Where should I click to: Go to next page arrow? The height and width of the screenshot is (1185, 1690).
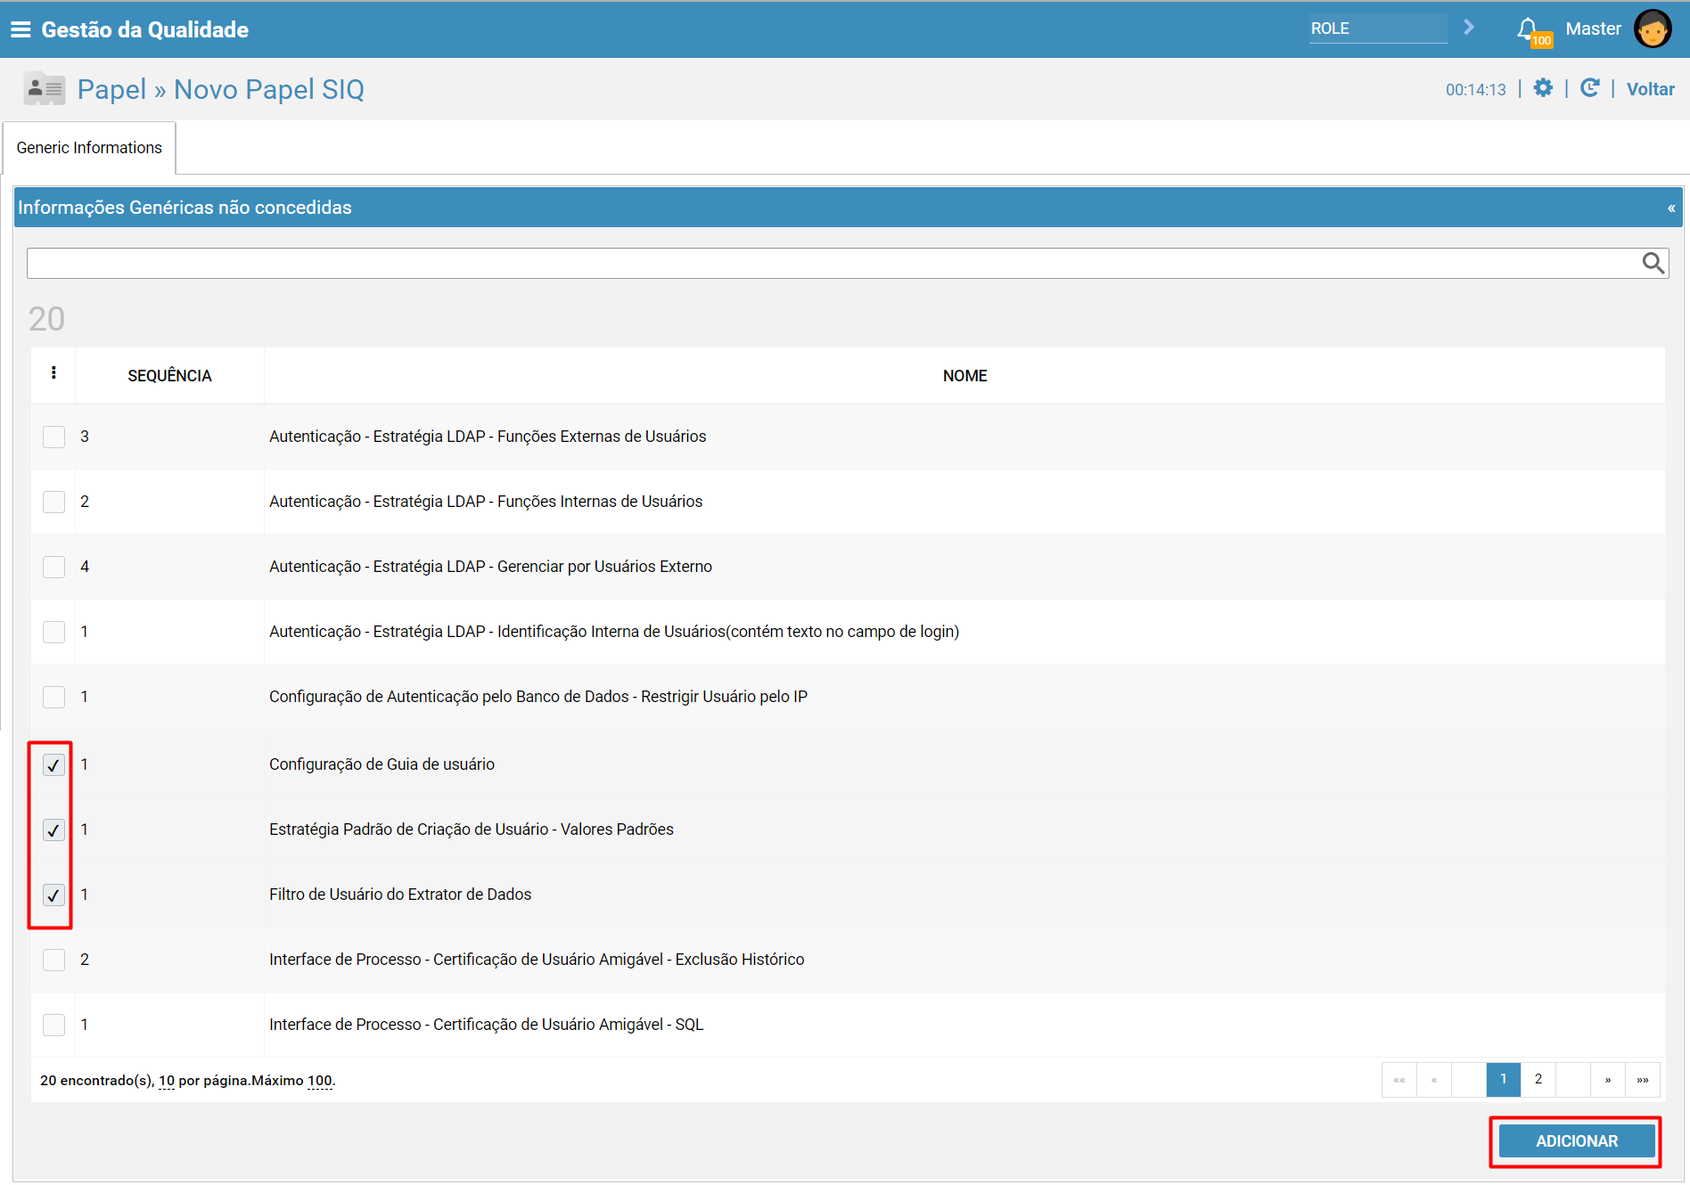tap(1608, 1079)
